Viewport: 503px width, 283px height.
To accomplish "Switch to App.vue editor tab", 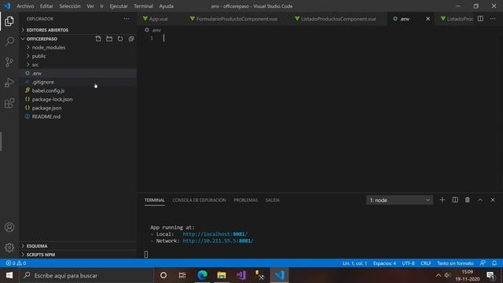I will [158, 19].
